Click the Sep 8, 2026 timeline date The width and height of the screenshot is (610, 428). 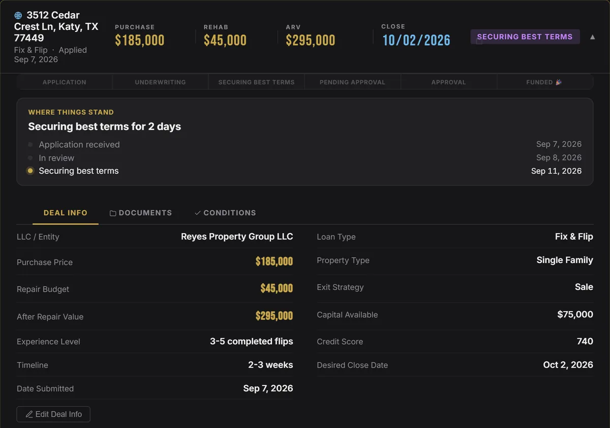click(x=559, y=158)
